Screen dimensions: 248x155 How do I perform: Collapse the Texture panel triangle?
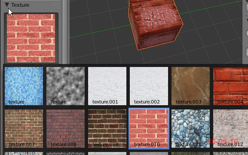7,5
